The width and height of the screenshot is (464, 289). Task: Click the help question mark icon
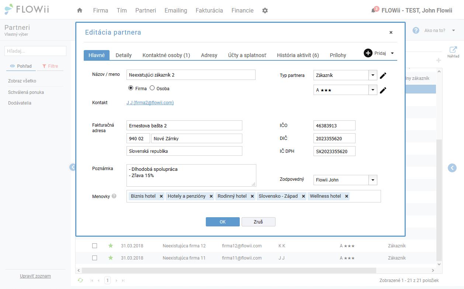tap(416, 30)
